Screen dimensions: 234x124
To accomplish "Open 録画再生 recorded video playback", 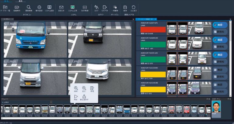I will [17, 8].
